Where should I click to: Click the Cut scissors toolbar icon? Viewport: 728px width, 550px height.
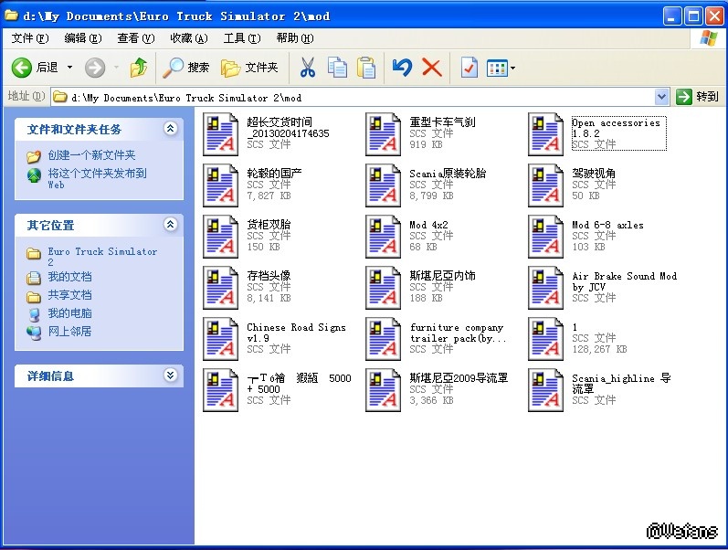click(307, 67)
